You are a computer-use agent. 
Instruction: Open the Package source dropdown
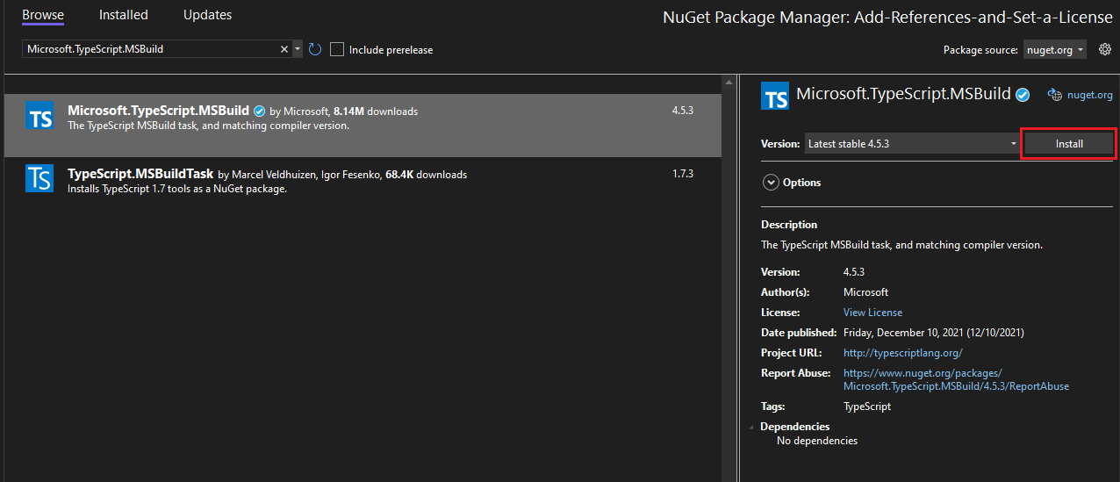[1055, 50]
